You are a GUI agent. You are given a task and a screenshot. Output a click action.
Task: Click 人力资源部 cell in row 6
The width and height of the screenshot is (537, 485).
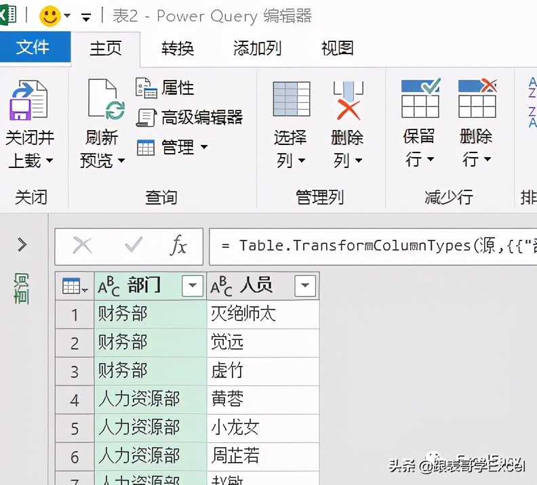(x=151, y=457)
